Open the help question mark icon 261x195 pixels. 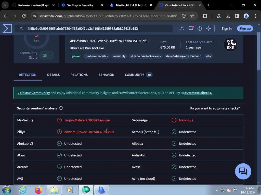point(200,28)
